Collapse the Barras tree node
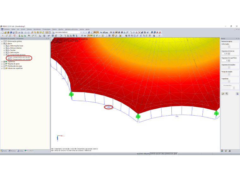 coord(2,44)
